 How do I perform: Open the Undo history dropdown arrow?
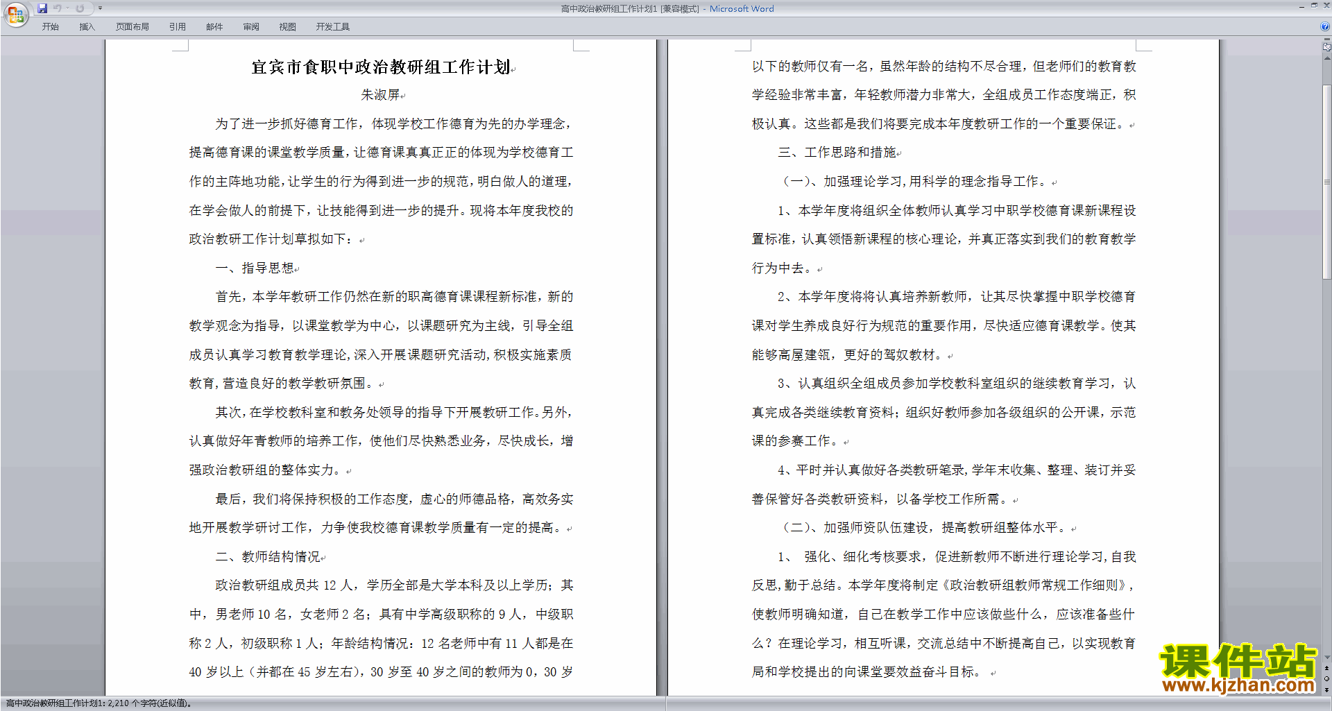tap(67, 8)
